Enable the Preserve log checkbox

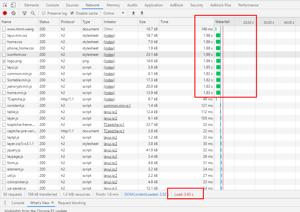(x=43, y=13)
